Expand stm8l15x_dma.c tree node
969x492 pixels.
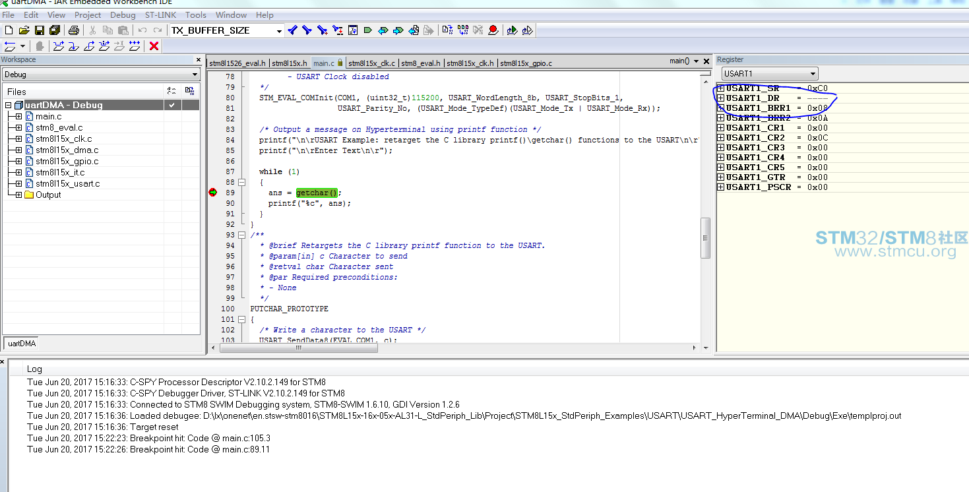coord(18,150)
